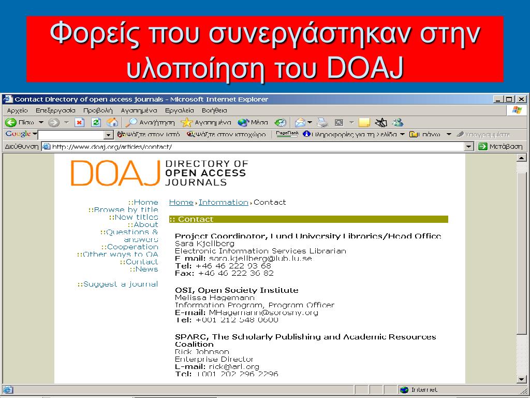Click the Refresh page icon

click(x=96, y=122)
